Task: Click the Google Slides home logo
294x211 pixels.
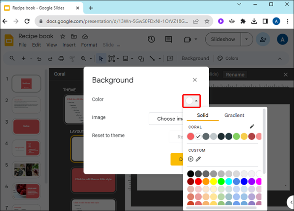Action: coord(9,40)
